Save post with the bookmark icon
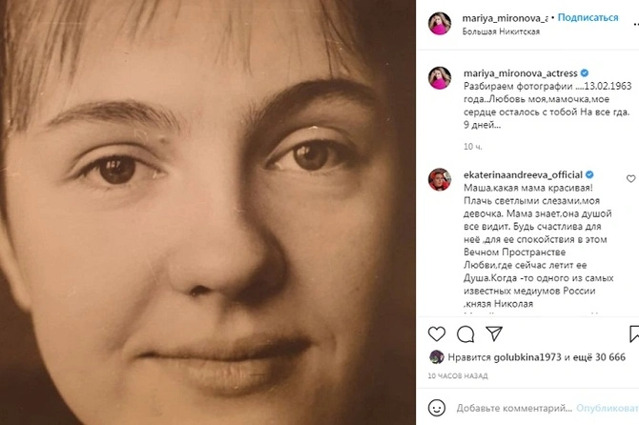The height and width of the screenshot is (425, 639). click(633, 334)
